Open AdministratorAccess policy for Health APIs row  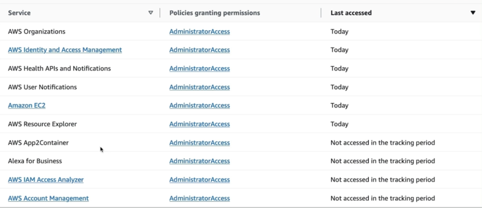pos(199,68)
